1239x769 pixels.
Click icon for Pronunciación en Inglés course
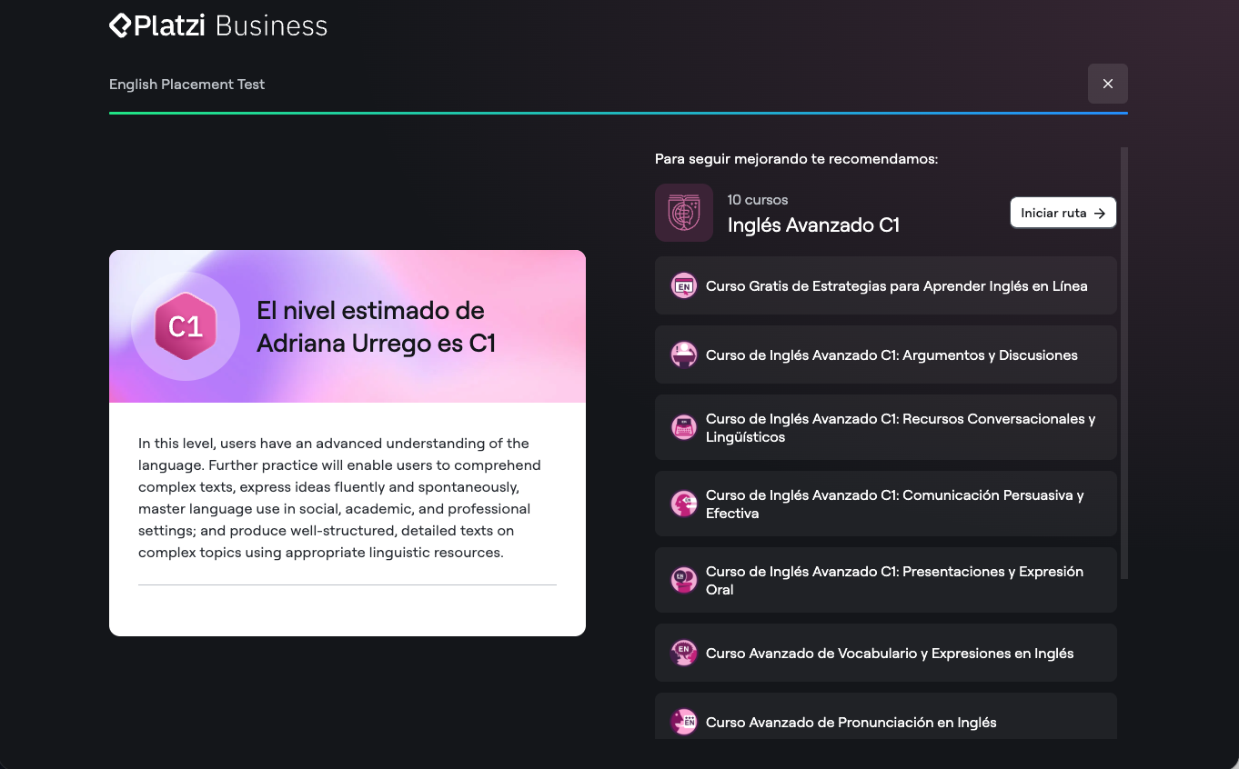(x=683, y=723)
